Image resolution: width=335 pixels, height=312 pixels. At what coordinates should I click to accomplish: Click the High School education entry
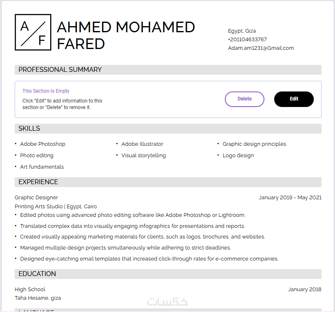click(x=30, y=290)
